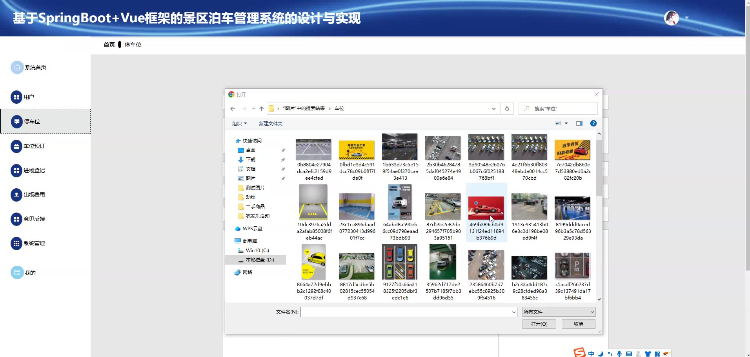This screenshot has width=750, height=357.
Task: Open file dialog help icon
Action: point(593,123)
